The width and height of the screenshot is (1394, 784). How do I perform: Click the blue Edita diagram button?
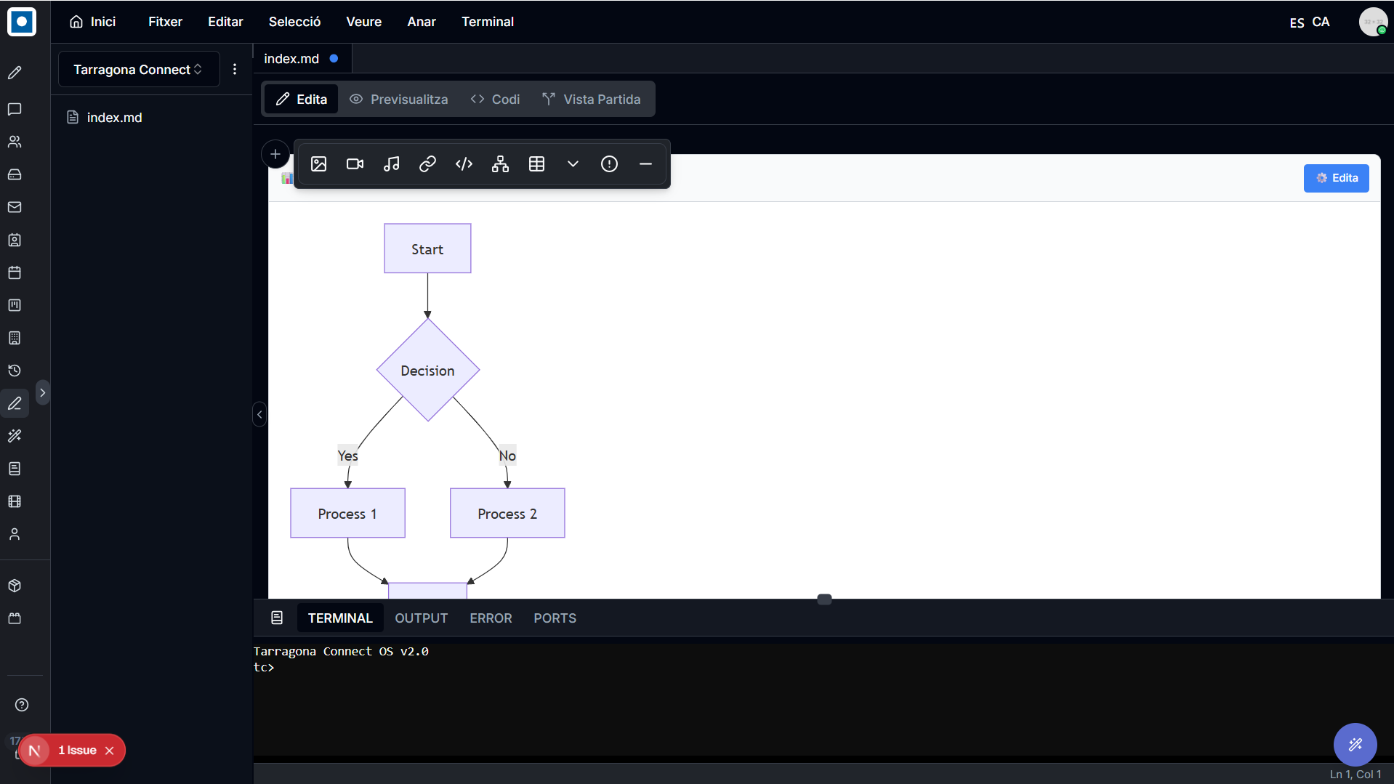click(1336, 178)
